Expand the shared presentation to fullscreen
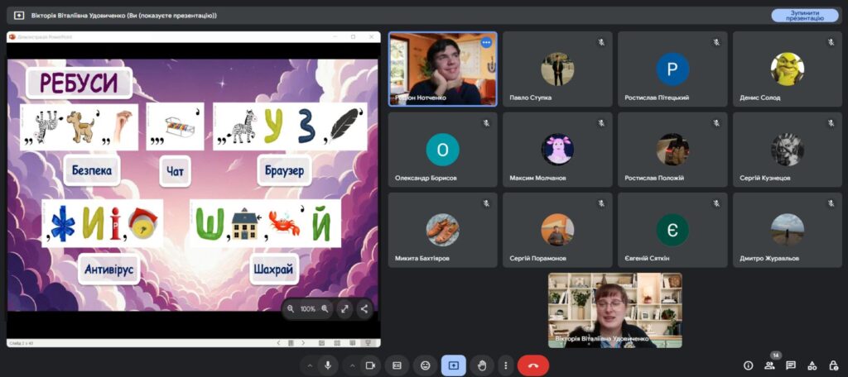Viewport: 848px width, 377px height. [x=345, y=308]
